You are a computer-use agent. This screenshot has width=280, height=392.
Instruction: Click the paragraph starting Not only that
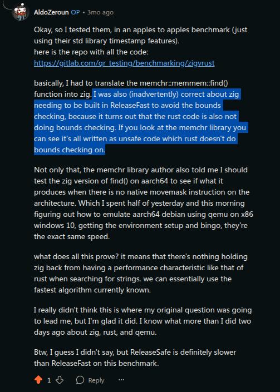pyautogui.click(x=144, y=203)
